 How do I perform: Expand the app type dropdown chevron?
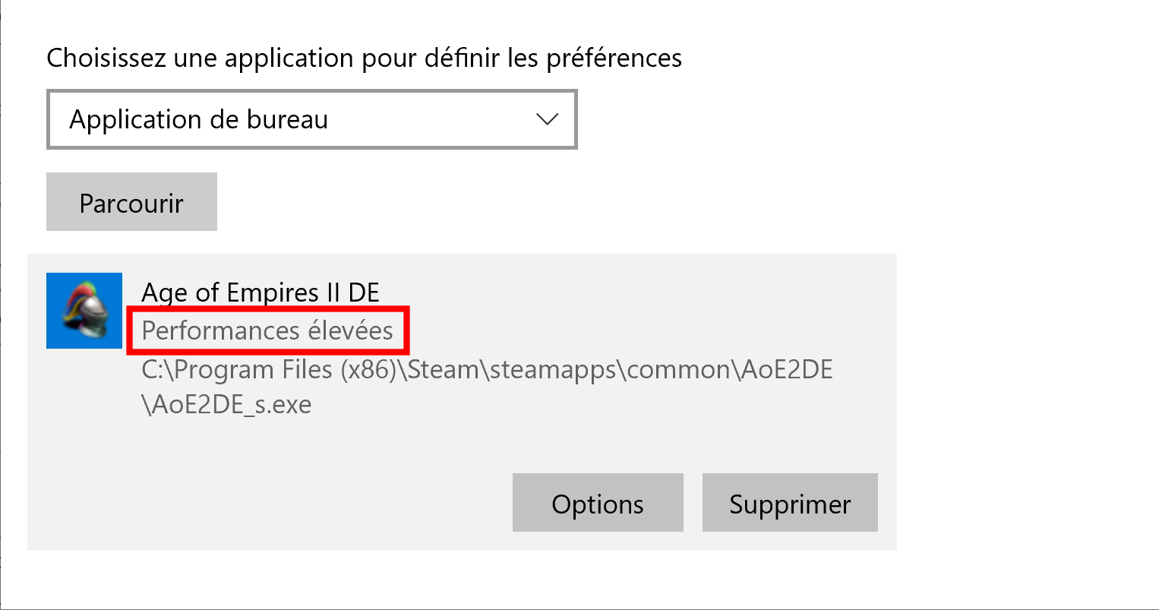coord(547,119)
